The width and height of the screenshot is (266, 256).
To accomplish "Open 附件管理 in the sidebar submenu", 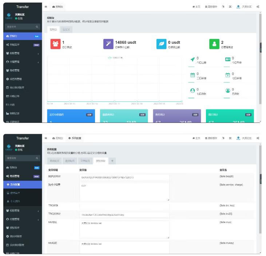I will tap(15, 193).
